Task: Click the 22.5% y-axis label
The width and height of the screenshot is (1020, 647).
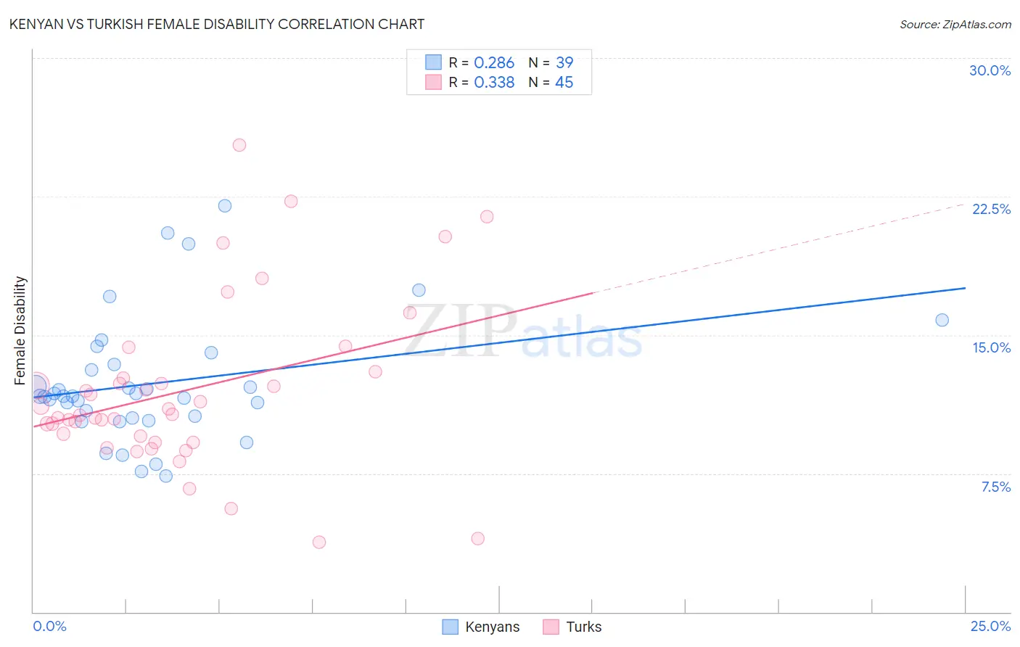Action: (x=991, y=209)
